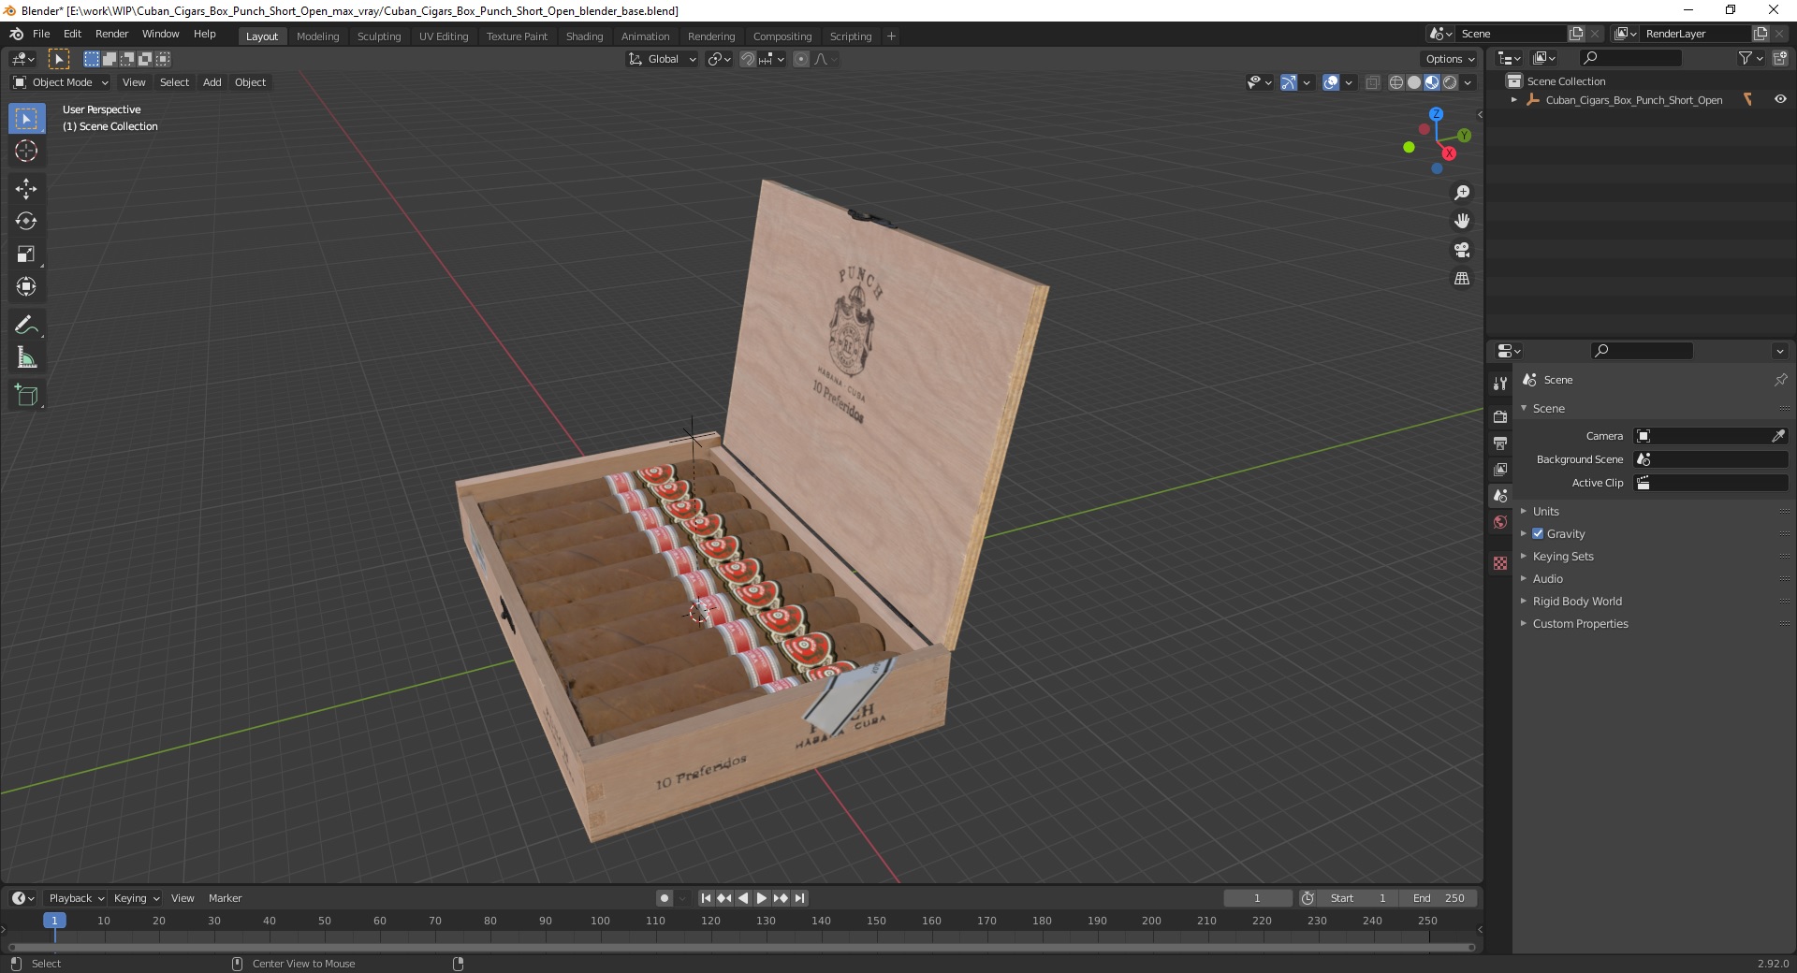Click the current frame number field

point(1257,898)
